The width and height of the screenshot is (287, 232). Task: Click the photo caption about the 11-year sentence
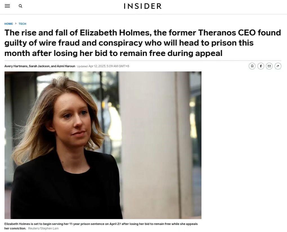(x=101, y=224)
